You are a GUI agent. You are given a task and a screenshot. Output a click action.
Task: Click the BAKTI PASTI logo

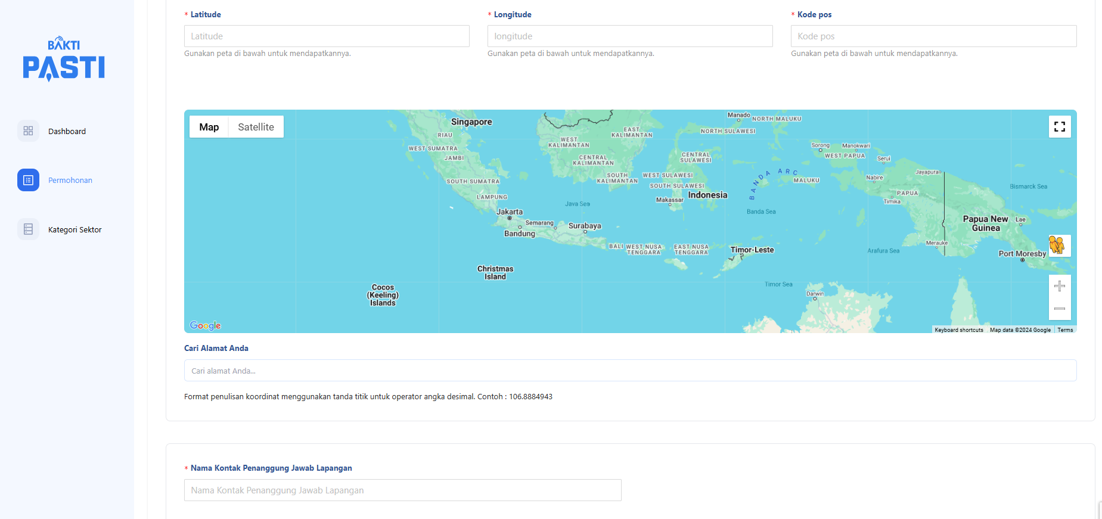click(64, 59)
